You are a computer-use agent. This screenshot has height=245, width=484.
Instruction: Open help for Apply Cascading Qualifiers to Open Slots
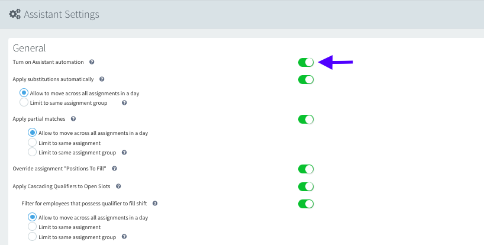click(x=118, y=186)
